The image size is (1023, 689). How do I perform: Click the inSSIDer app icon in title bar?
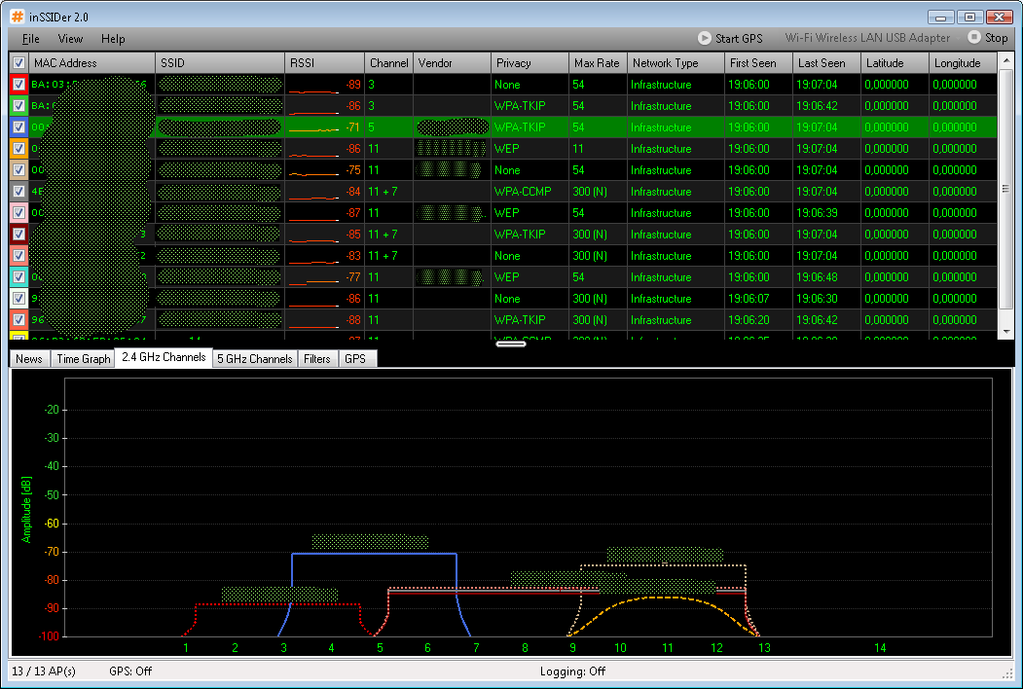[18, 17]
